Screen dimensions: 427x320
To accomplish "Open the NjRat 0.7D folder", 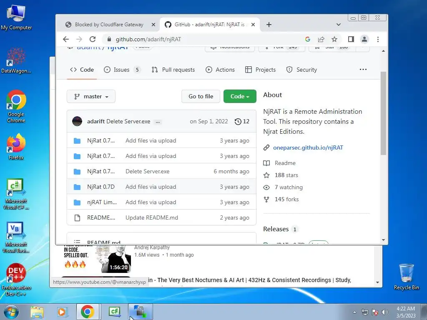I will (101, 187).
